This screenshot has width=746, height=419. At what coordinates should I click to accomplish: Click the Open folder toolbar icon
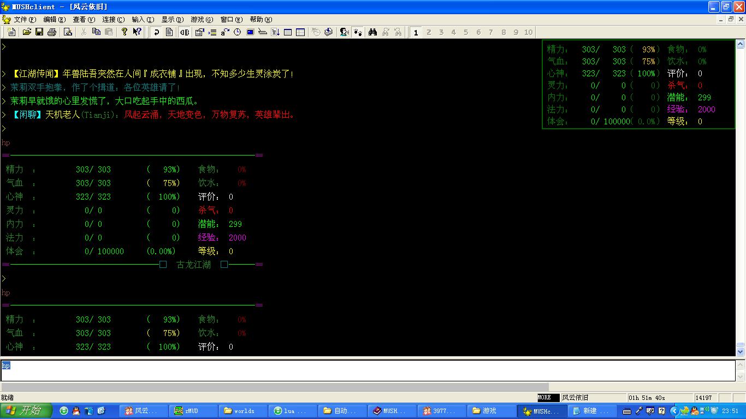27,32
